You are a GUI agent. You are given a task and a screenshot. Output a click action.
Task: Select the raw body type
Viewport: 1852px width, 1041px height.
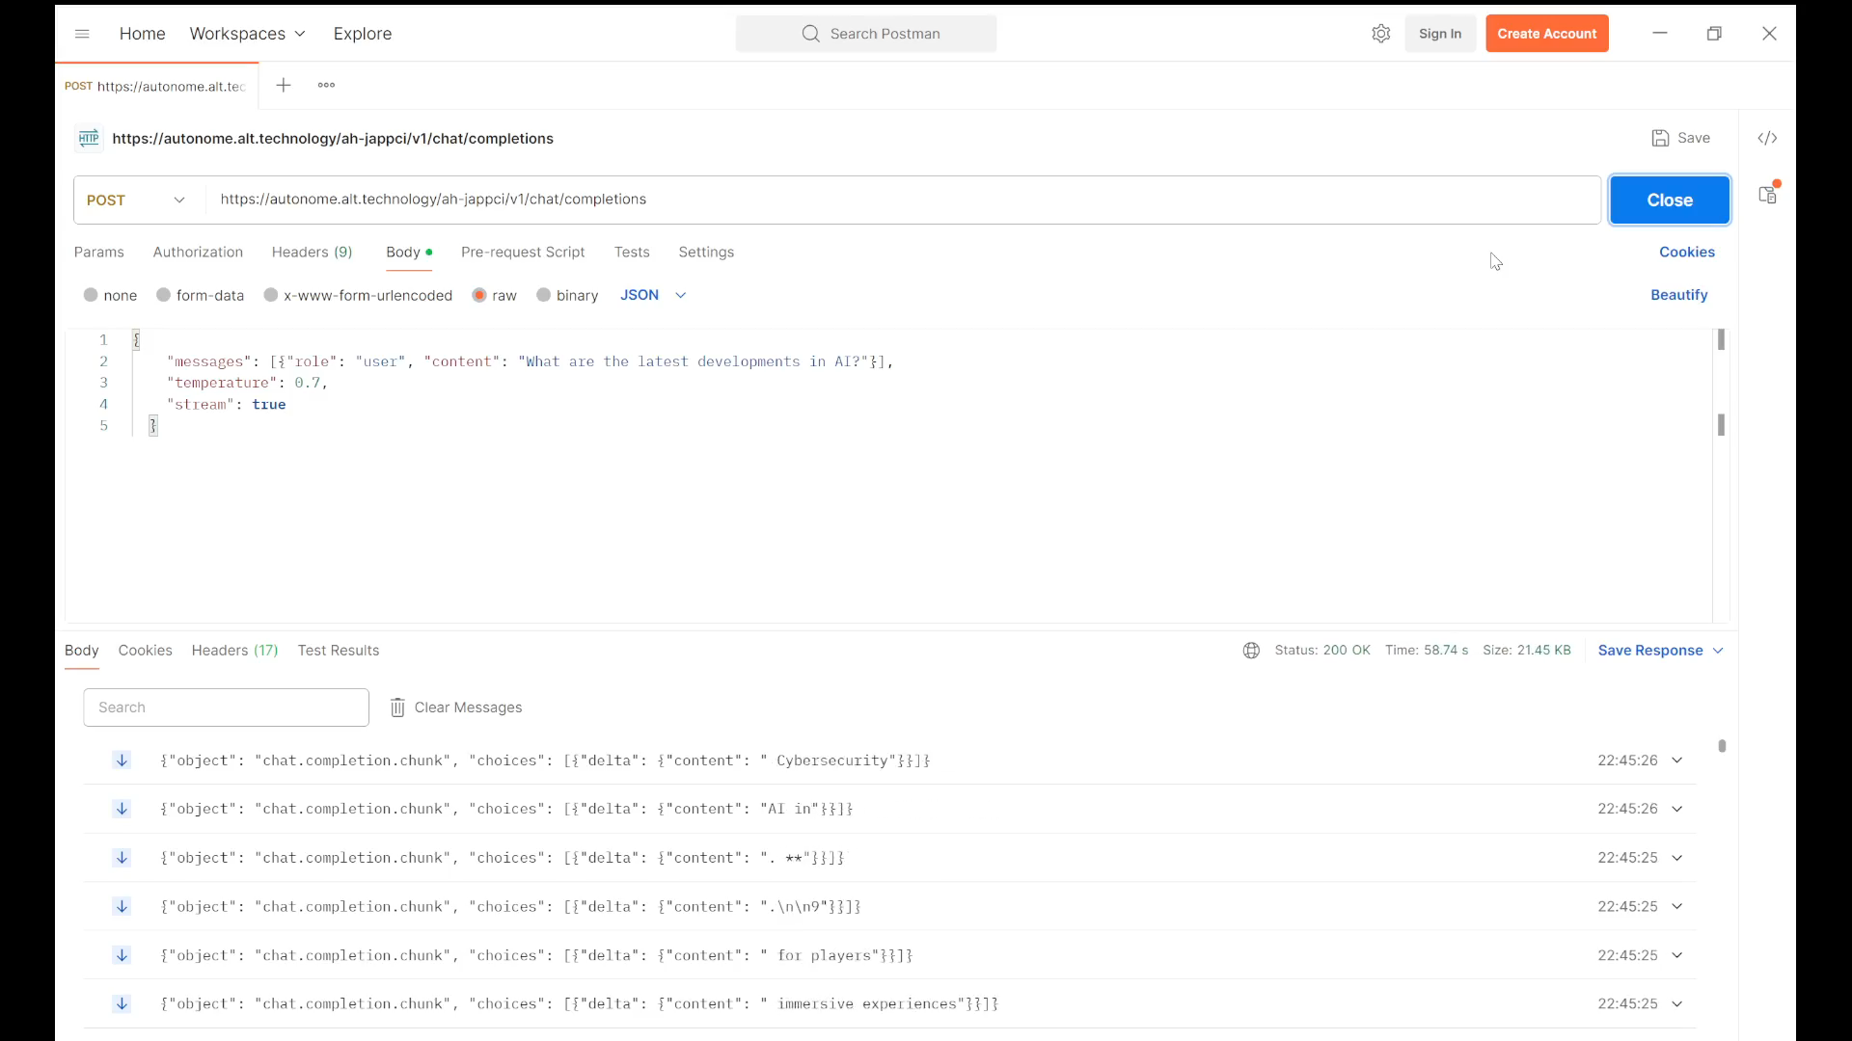[479, 295]
